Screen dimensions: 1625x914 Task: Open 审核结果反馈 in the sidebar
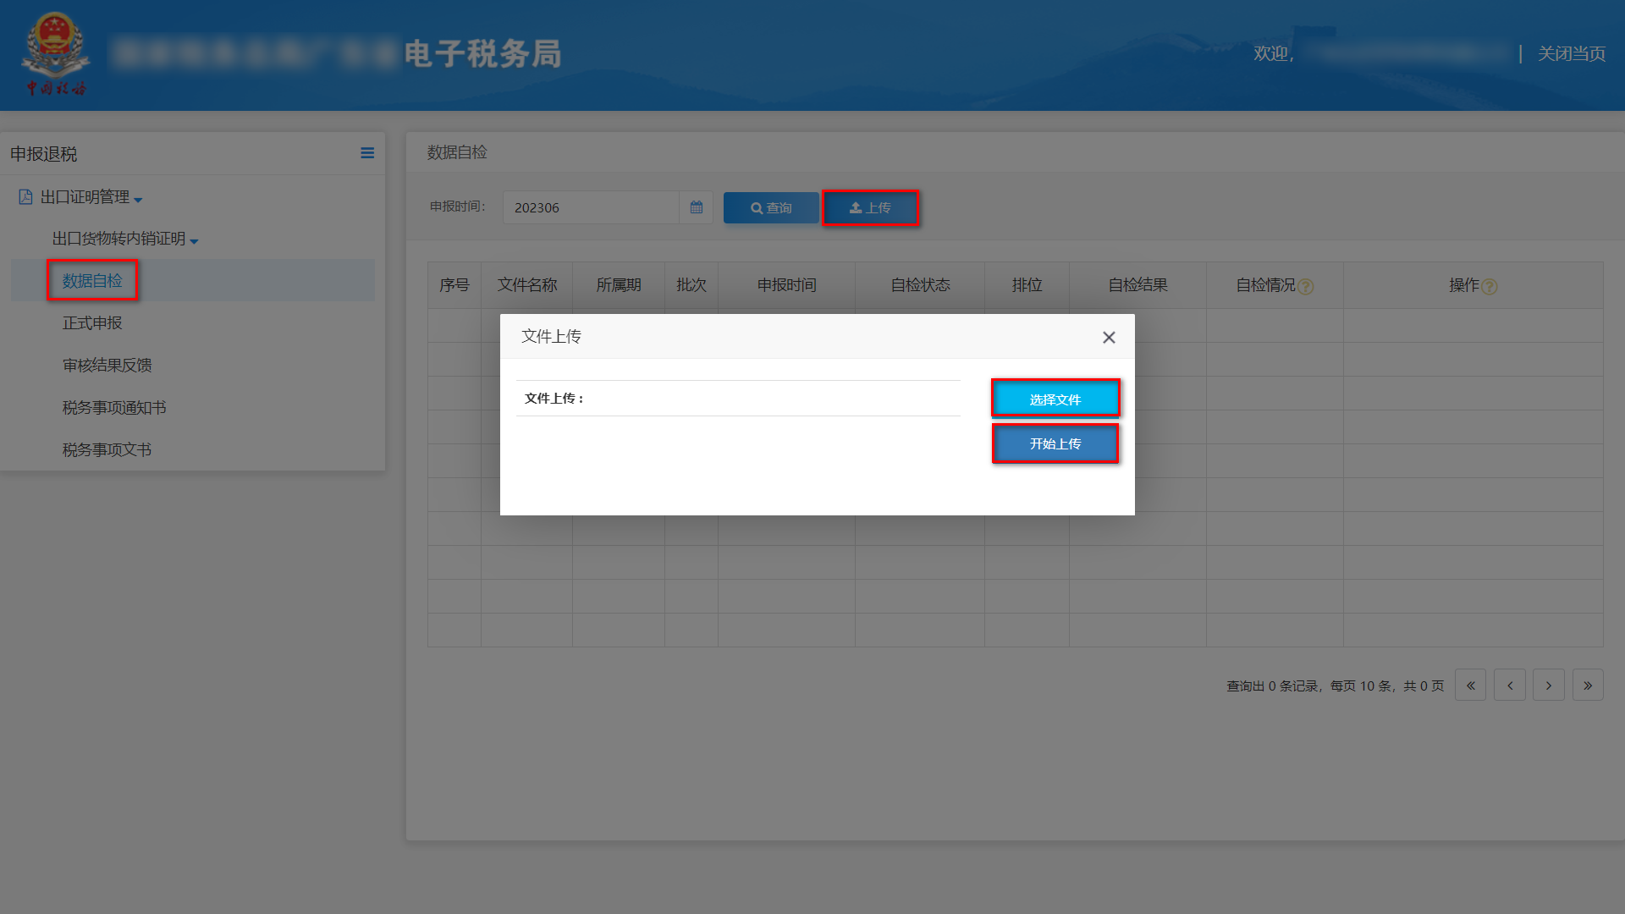click(x=107, y=366)
